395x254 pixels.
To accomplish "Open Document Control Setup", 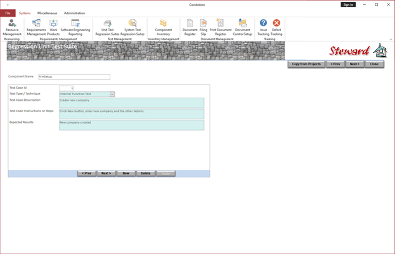I will [242, 28].
